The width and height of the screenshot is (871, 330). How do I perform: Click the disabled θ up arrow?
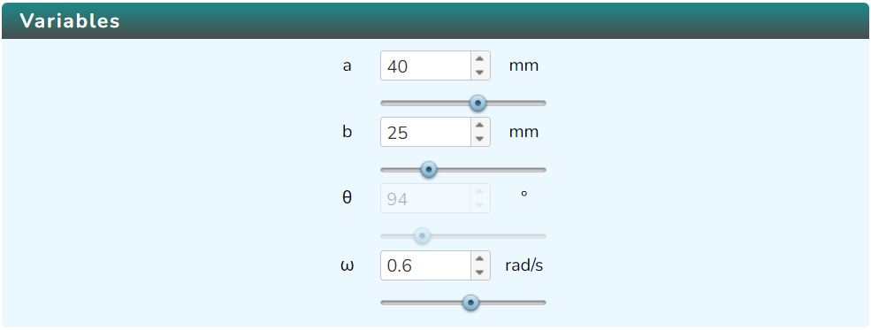click(x=480, y=192)
